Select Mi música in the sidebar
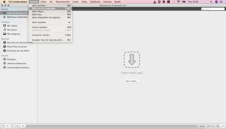Viewport: 226px width, 129px height. [12, 30]
